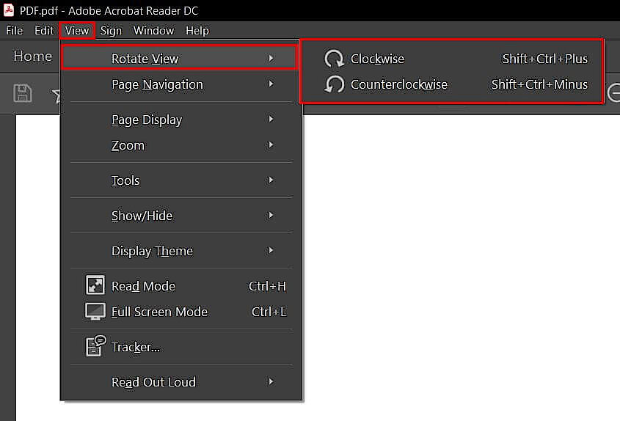The image size is (620, 421).
Task: Click the Adobe Acrobat logo in title bar
Action: click(x=9, y=10)
